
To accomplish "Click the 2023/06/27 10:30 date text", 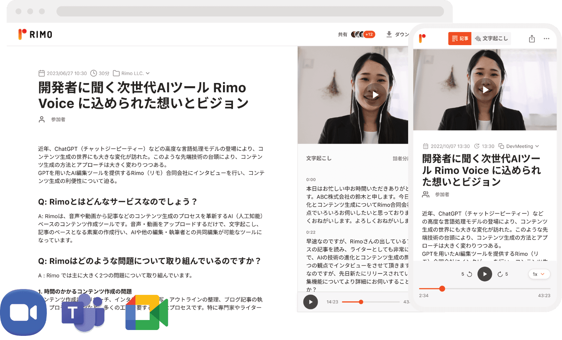I will click(67, 73).
